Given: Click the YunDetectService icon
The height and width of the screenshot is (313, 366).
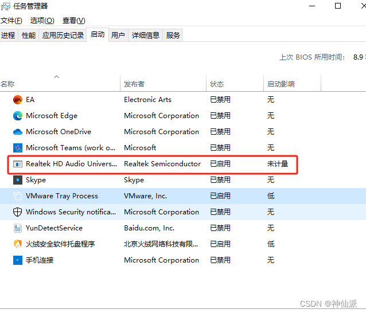Looking at the screenshot, I should [x=18, y=228].
